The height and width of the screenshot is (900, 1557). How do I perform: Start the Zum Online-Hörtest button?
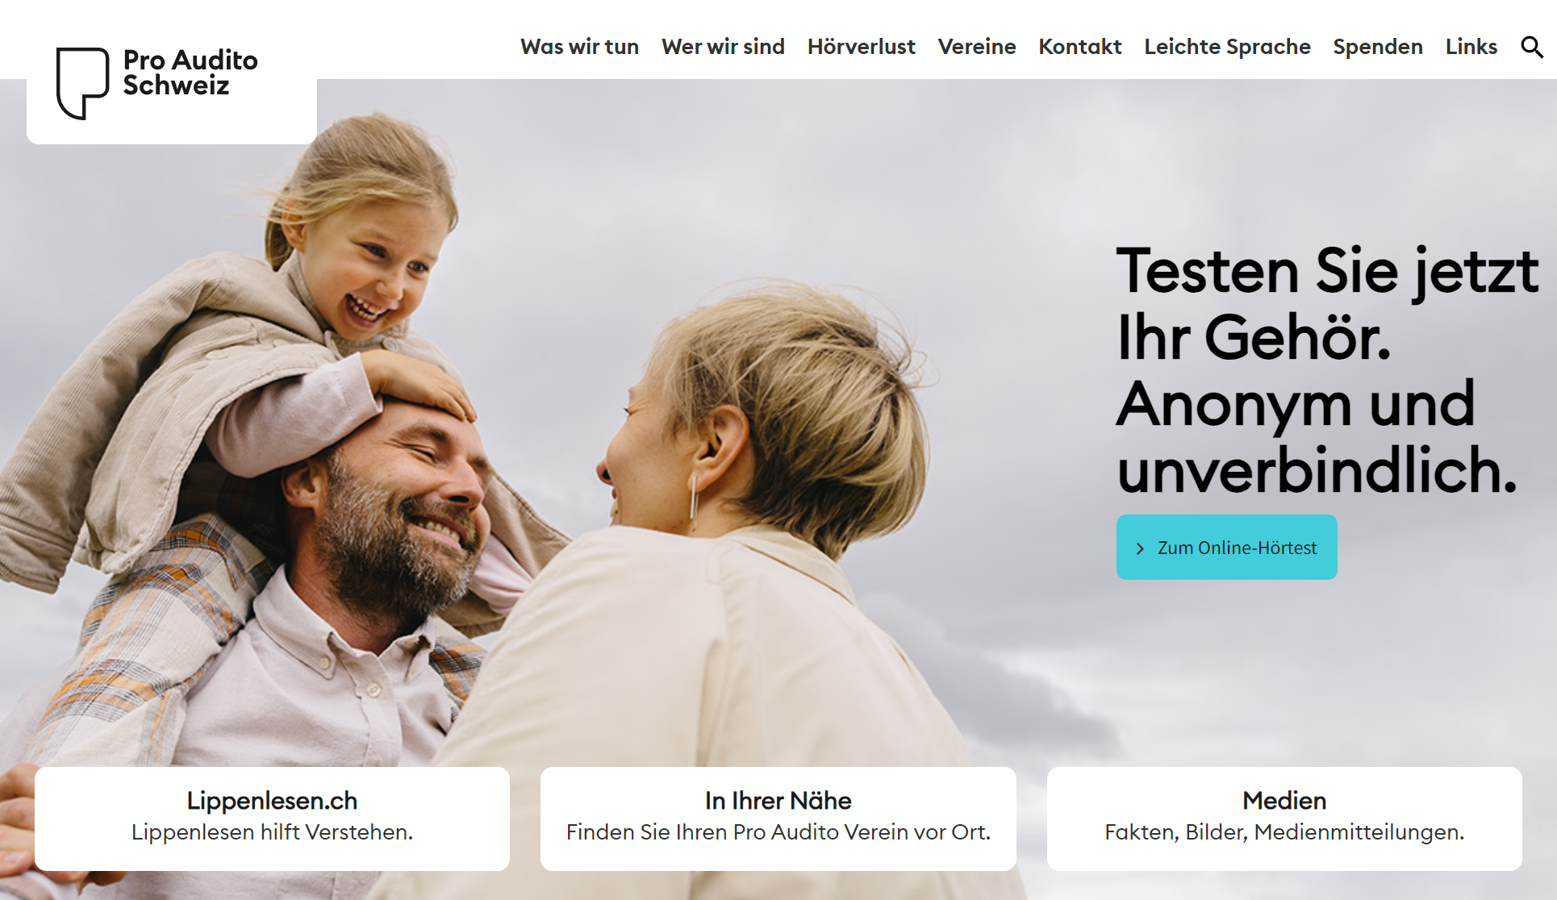pyautogui.click(x=1226, y=547)
